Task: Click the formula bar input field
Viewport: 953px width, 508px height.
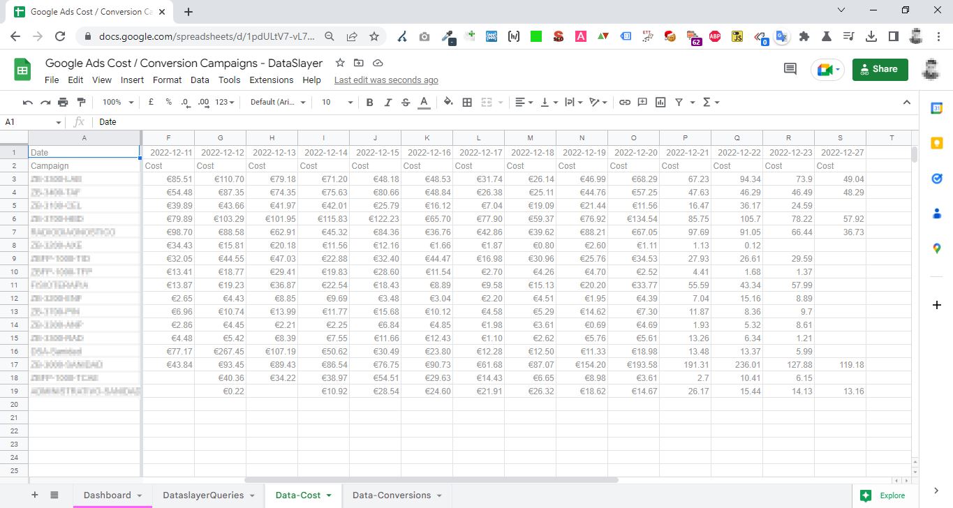Action: [x=489, y=122]
